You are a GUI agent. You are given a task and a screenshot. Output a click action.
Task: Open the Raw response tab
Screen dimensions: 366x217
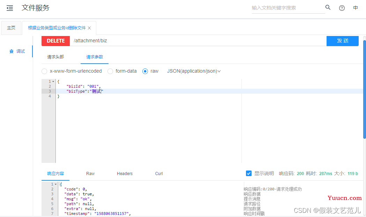point(90,174)
